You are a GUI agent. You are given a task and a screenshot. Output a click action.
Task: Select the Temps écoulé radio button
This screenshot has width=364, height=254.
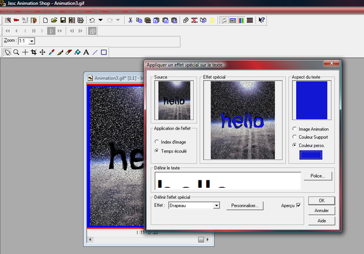157,151
